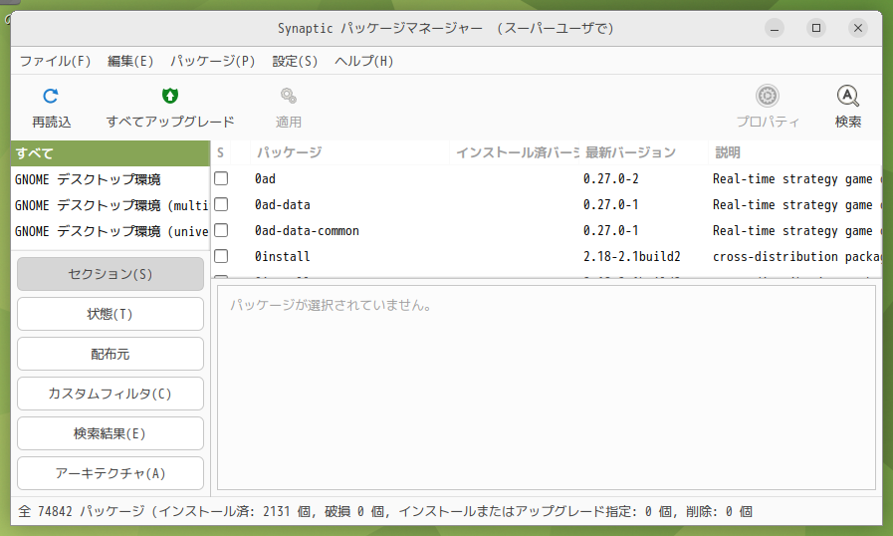The width and height of the screenshot is (893, 536).
Task: Select the 0install package name
Action: tap(282, 257)
